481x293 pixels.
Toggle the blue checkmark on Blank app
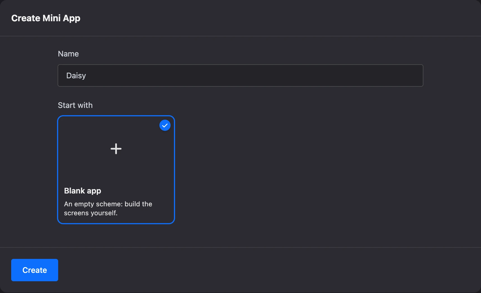click(165, 125)
